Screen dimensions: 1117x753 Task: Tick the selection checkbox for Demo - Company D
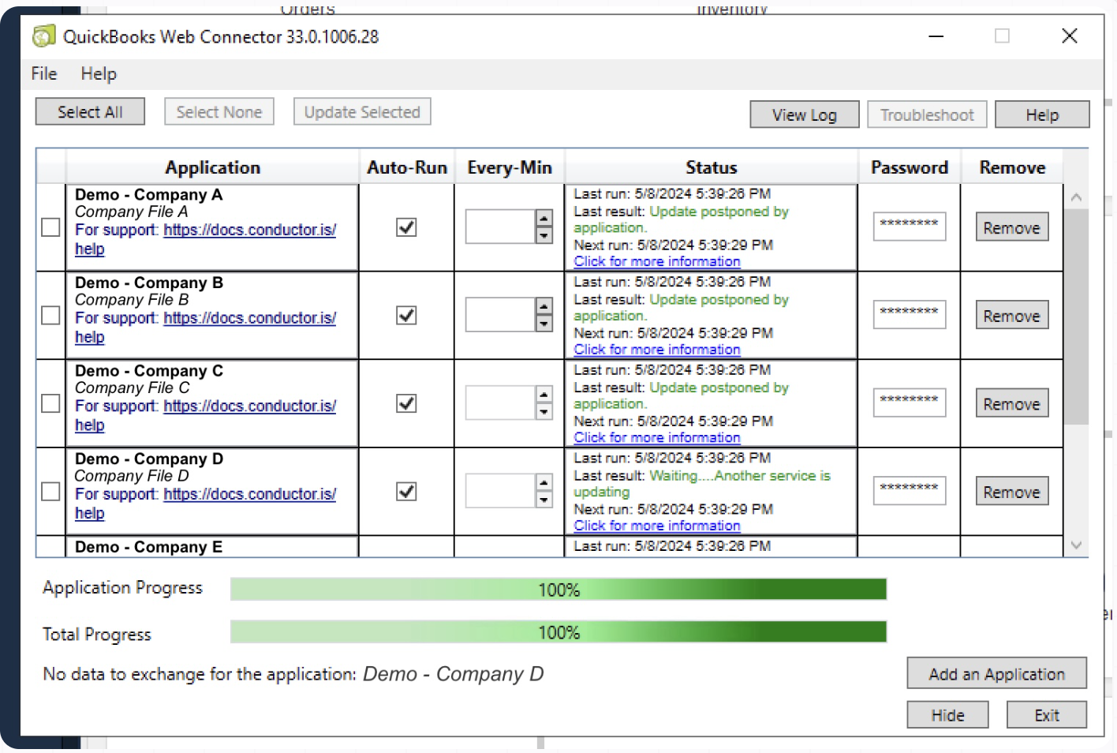pos(50,492)
